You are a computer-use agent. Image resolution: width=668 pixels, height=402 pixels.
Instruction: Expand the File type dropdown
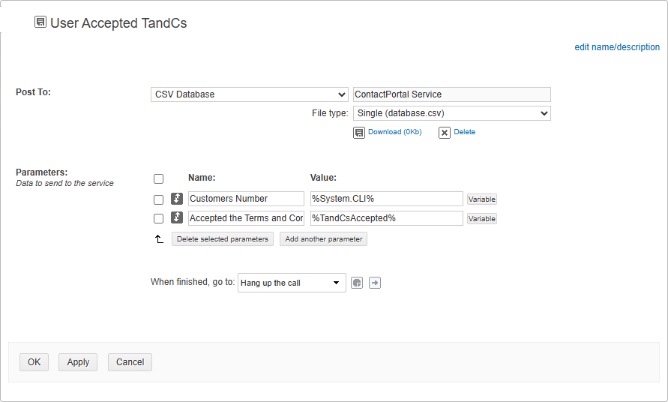click(451, 113)
